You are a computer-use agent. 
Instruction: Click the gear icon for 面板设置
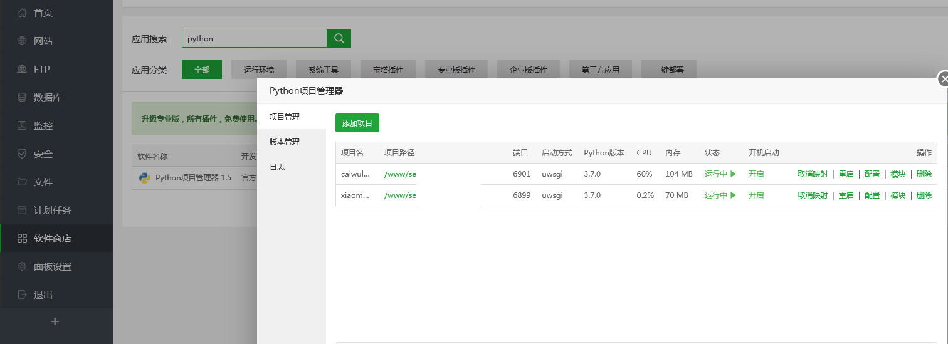[x=22, y=266]
